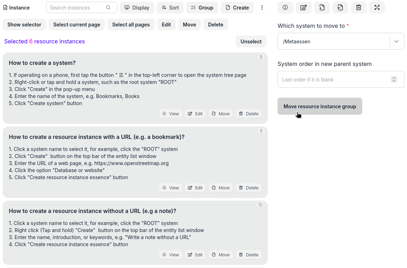Click Move resource instance group button

[x=320, y=106]
